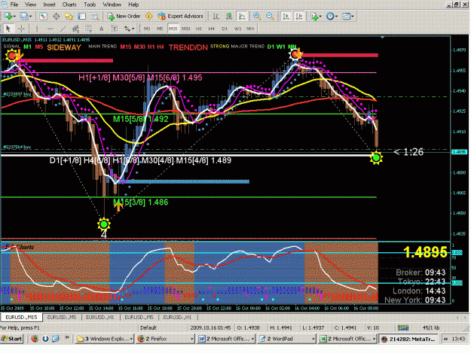This screenshot has width=471, height=353.
Task: Open the Data Window crosshair icon
Action: tap(56, 17)
